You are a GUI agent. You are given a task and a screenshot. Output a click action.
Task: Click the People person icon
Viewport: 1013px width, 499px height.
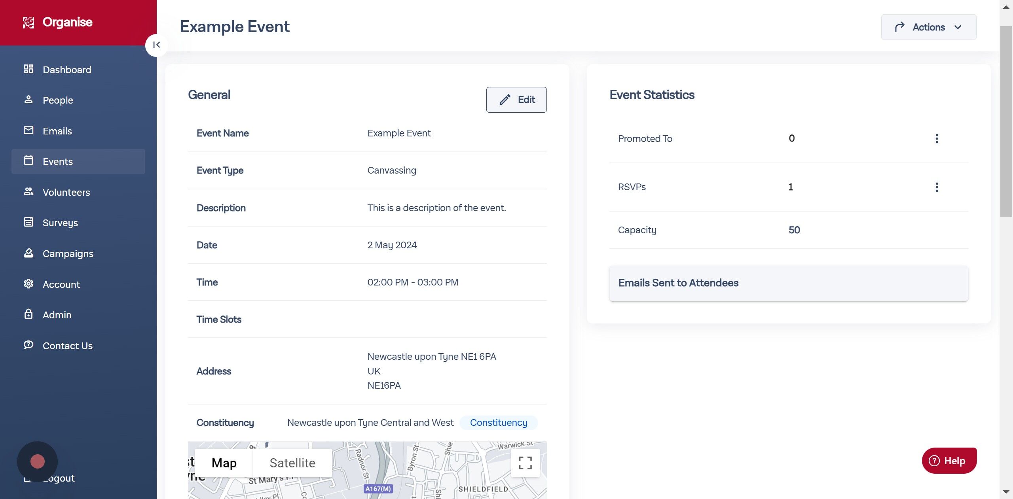(x=28, y=100)
